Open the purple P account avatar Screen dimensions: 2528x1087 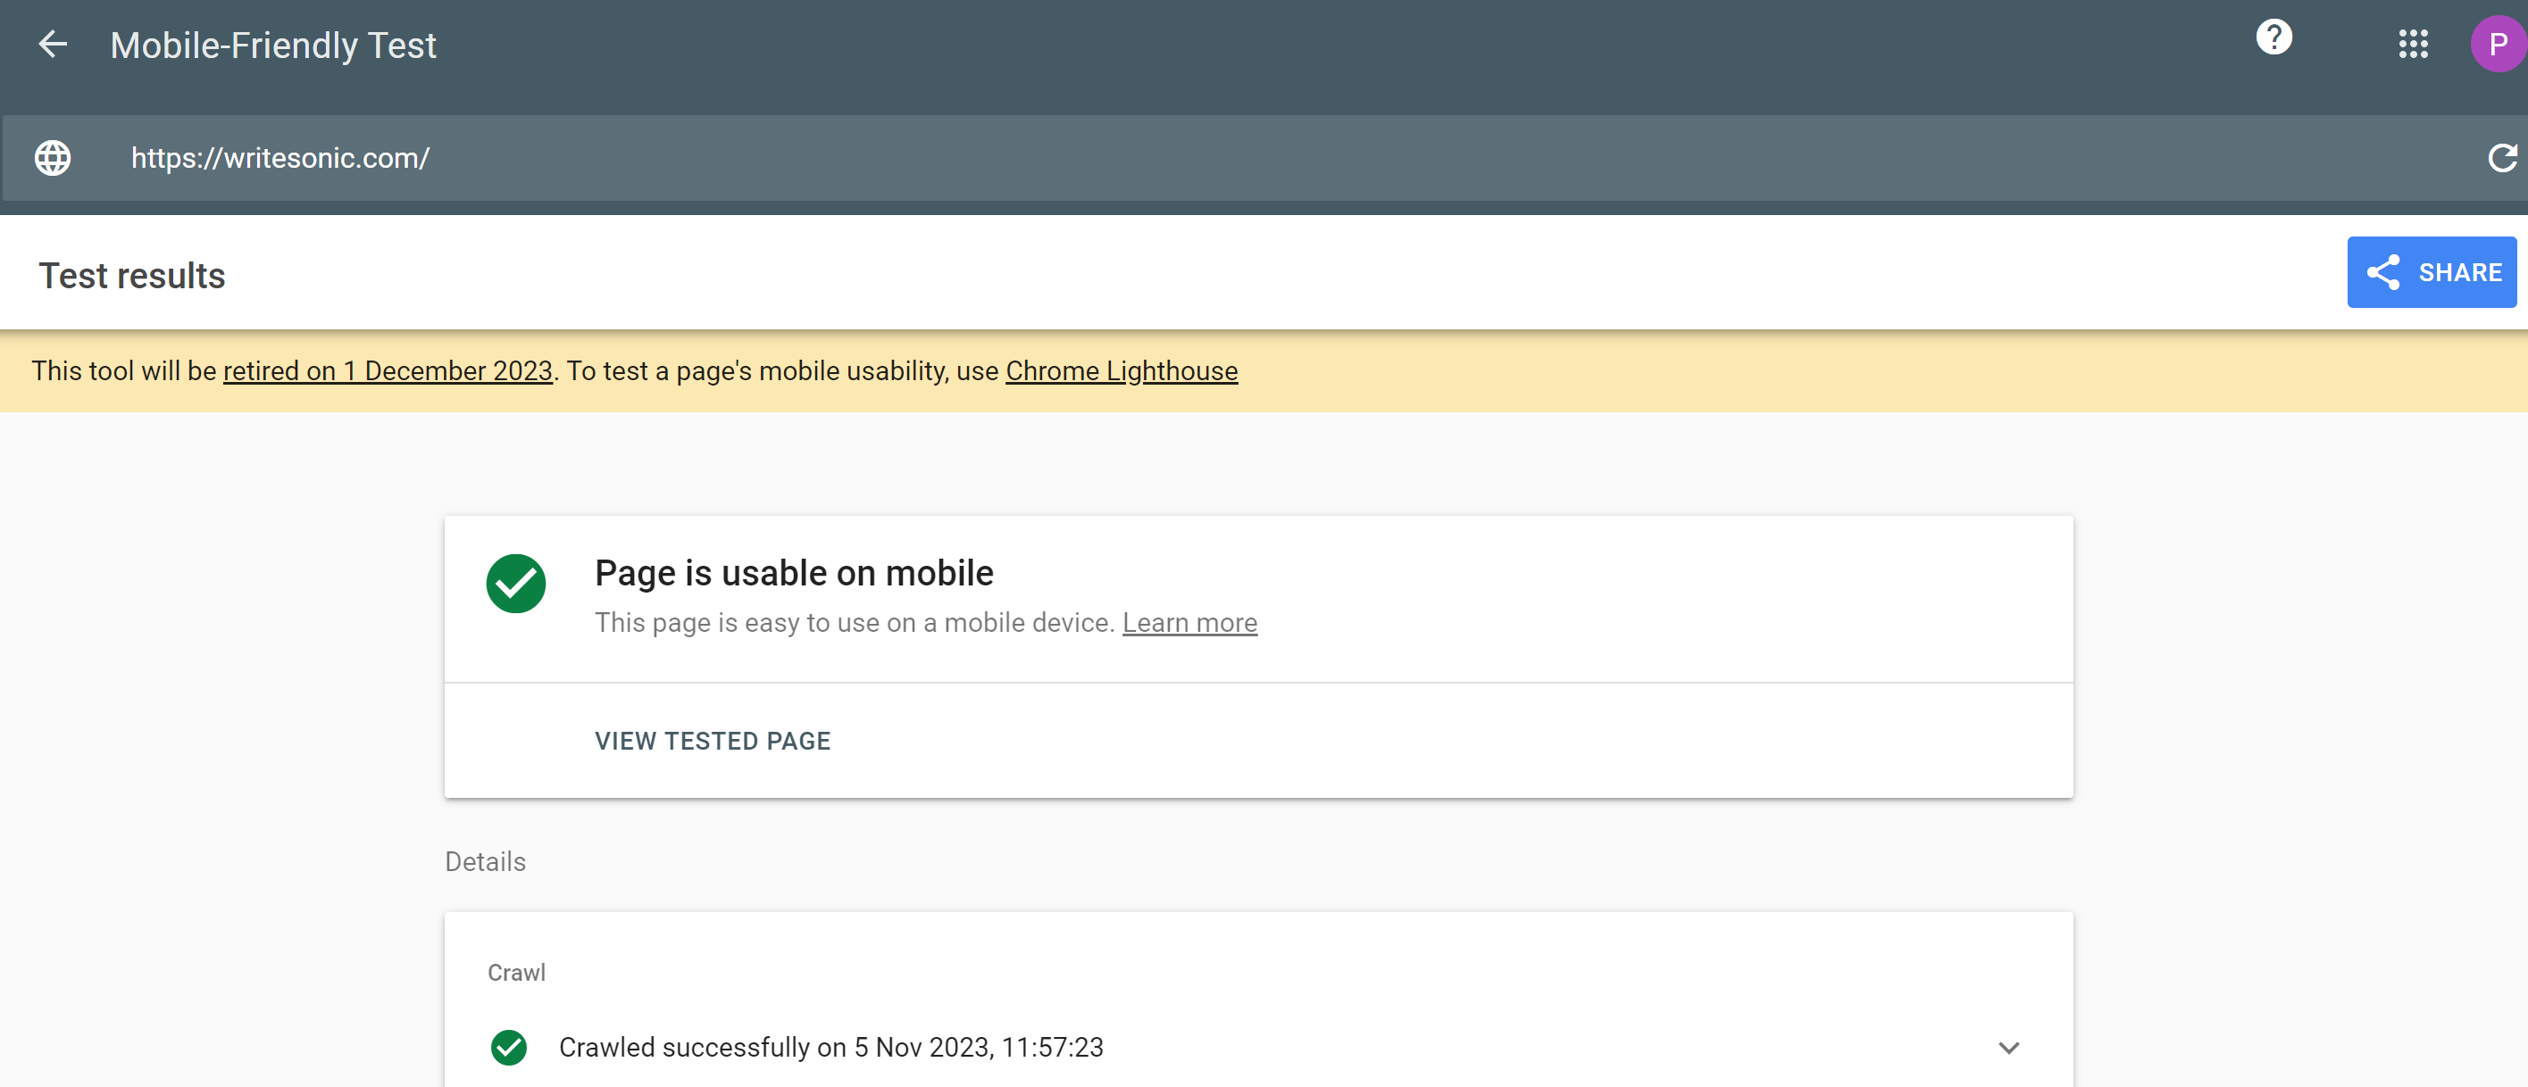(2497, 44)
